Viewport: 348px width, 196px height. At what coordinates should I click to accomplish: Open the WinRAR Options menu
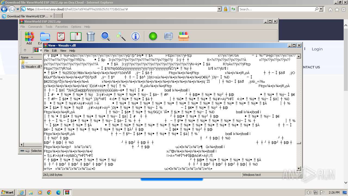(x=76, y=27)
